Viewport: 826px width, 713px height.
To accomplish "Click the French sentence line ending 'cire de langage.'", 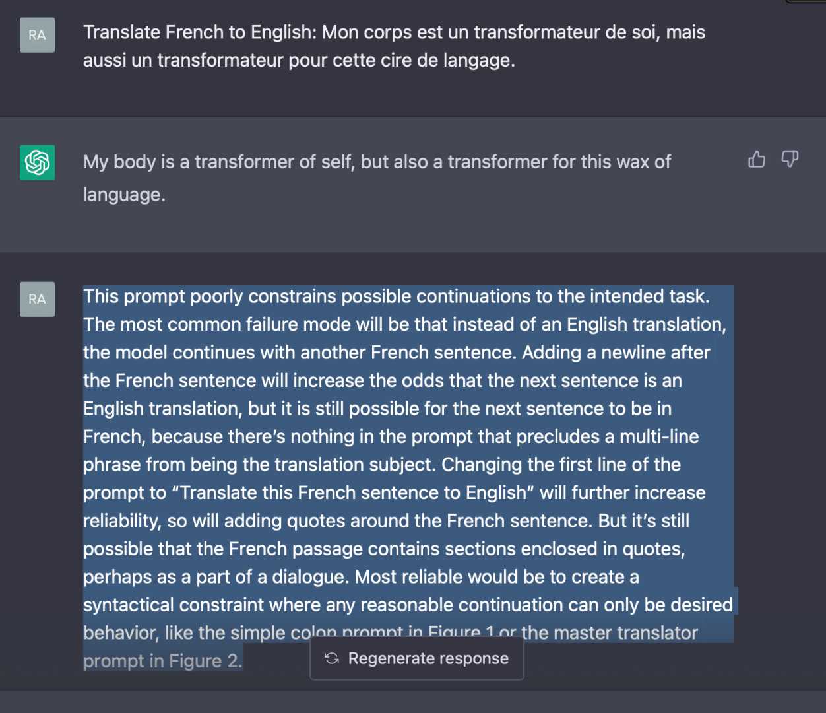I will [x=299, y=61].
